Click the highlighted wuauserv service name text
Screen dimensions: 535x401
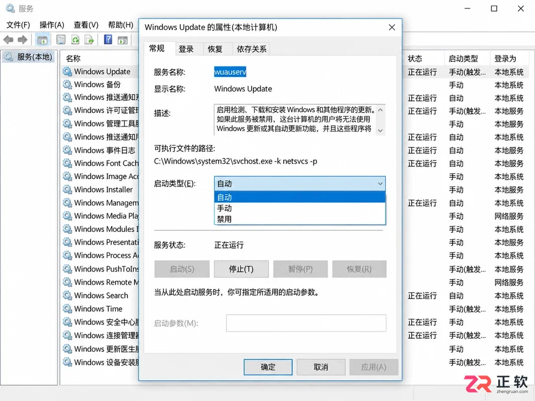click(x=230, y=72)
